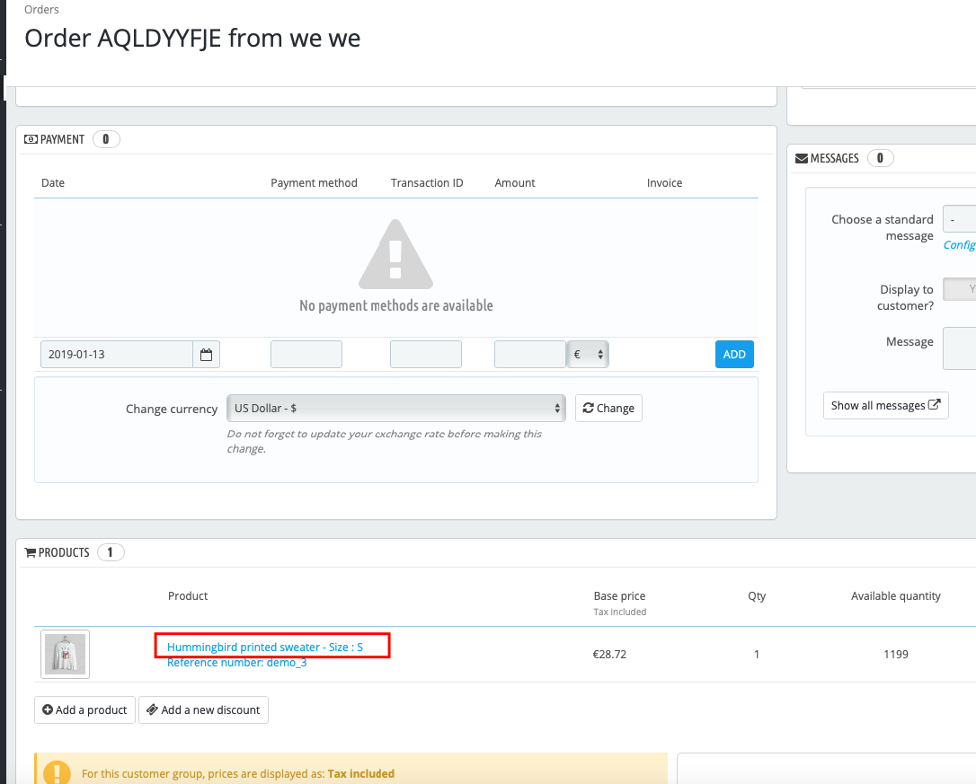
Task: Click the base price €28.72
Action: 609,655
